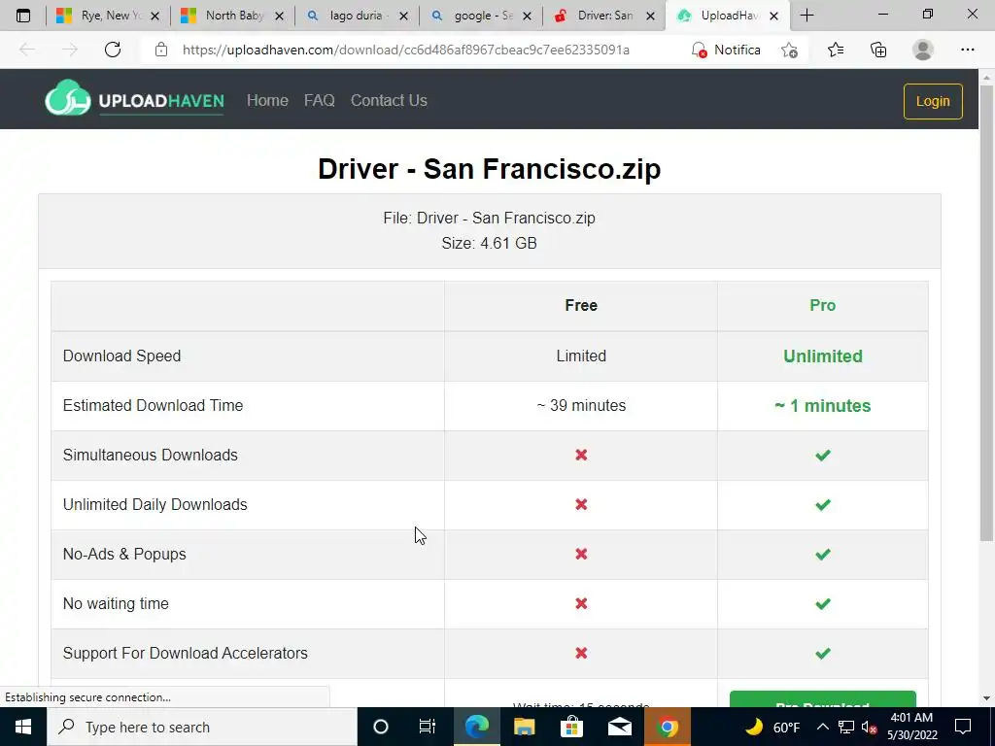Open Microsoft Store from the taskbar
Viewport: 995px width, 746px height.
[x=571, y=727]
